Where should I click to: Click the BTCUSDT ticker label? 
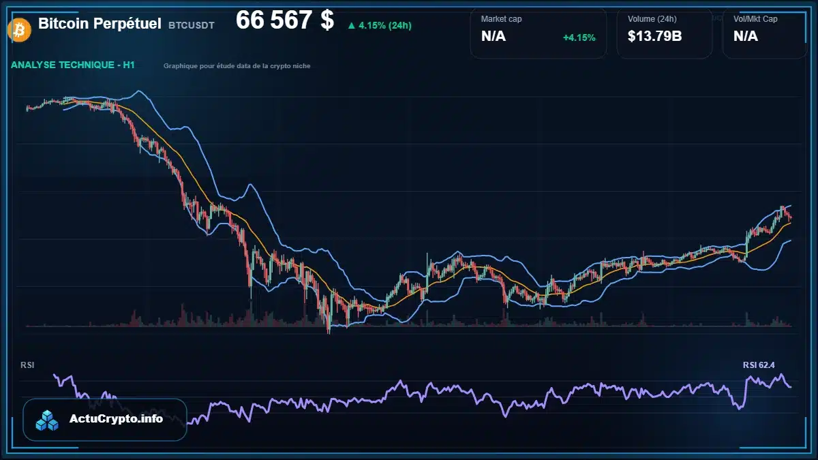pos(191,25)
